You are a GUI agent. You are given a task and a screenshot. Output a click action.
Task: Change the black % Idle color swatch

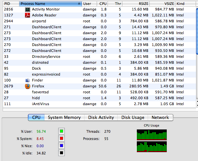coord(62,153)
